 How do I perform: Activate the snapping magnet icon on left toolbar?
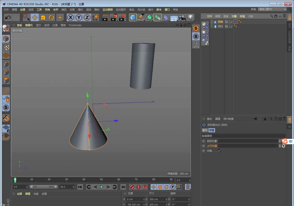[x=6, y=118]
